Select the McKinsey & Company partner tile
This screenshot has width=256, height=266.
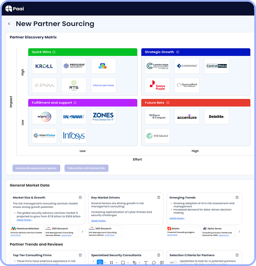coord(158,117)
